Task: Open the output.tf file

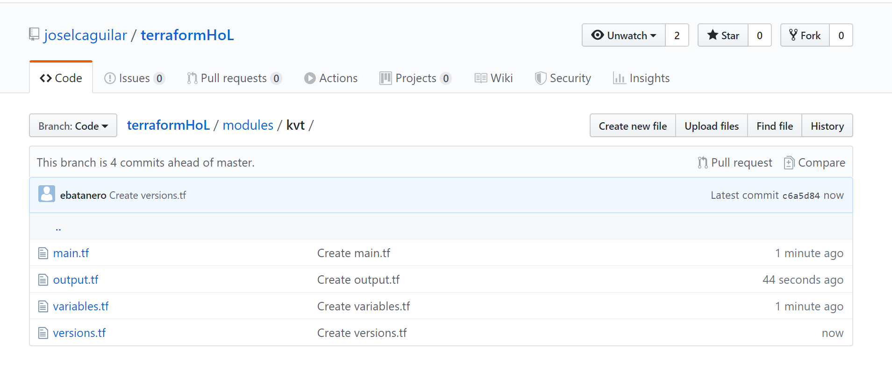Action: pos(76,280)
